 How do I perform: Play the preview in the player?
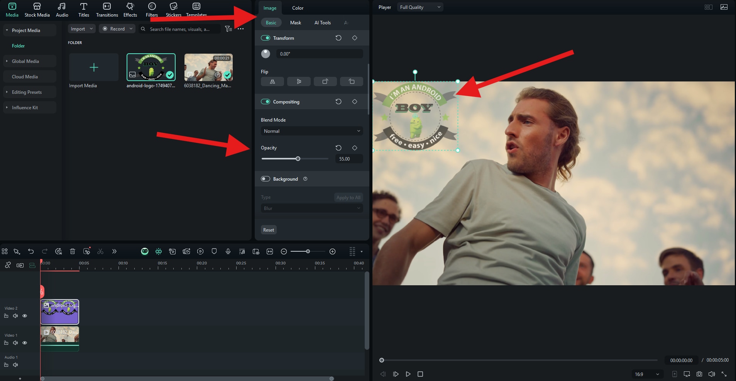coord(408,374)
